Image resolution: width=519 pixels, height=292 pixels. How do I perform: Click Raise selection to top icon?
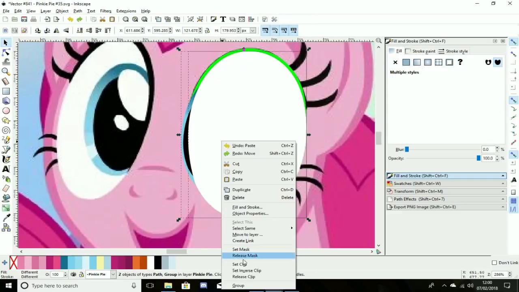(x=108, y=30)
